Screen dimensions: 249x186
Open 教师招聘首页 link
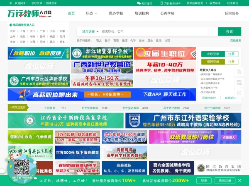coord(195,3)
